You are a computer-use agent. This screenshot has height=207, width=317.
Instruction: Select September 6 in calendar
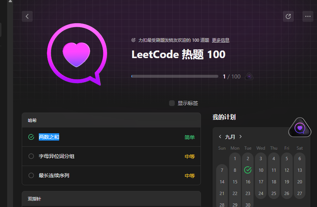pos(300,159)
